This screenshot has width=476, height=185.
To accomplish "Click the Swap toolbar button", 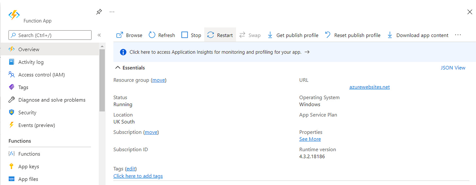I will click(x=250, y=35).
